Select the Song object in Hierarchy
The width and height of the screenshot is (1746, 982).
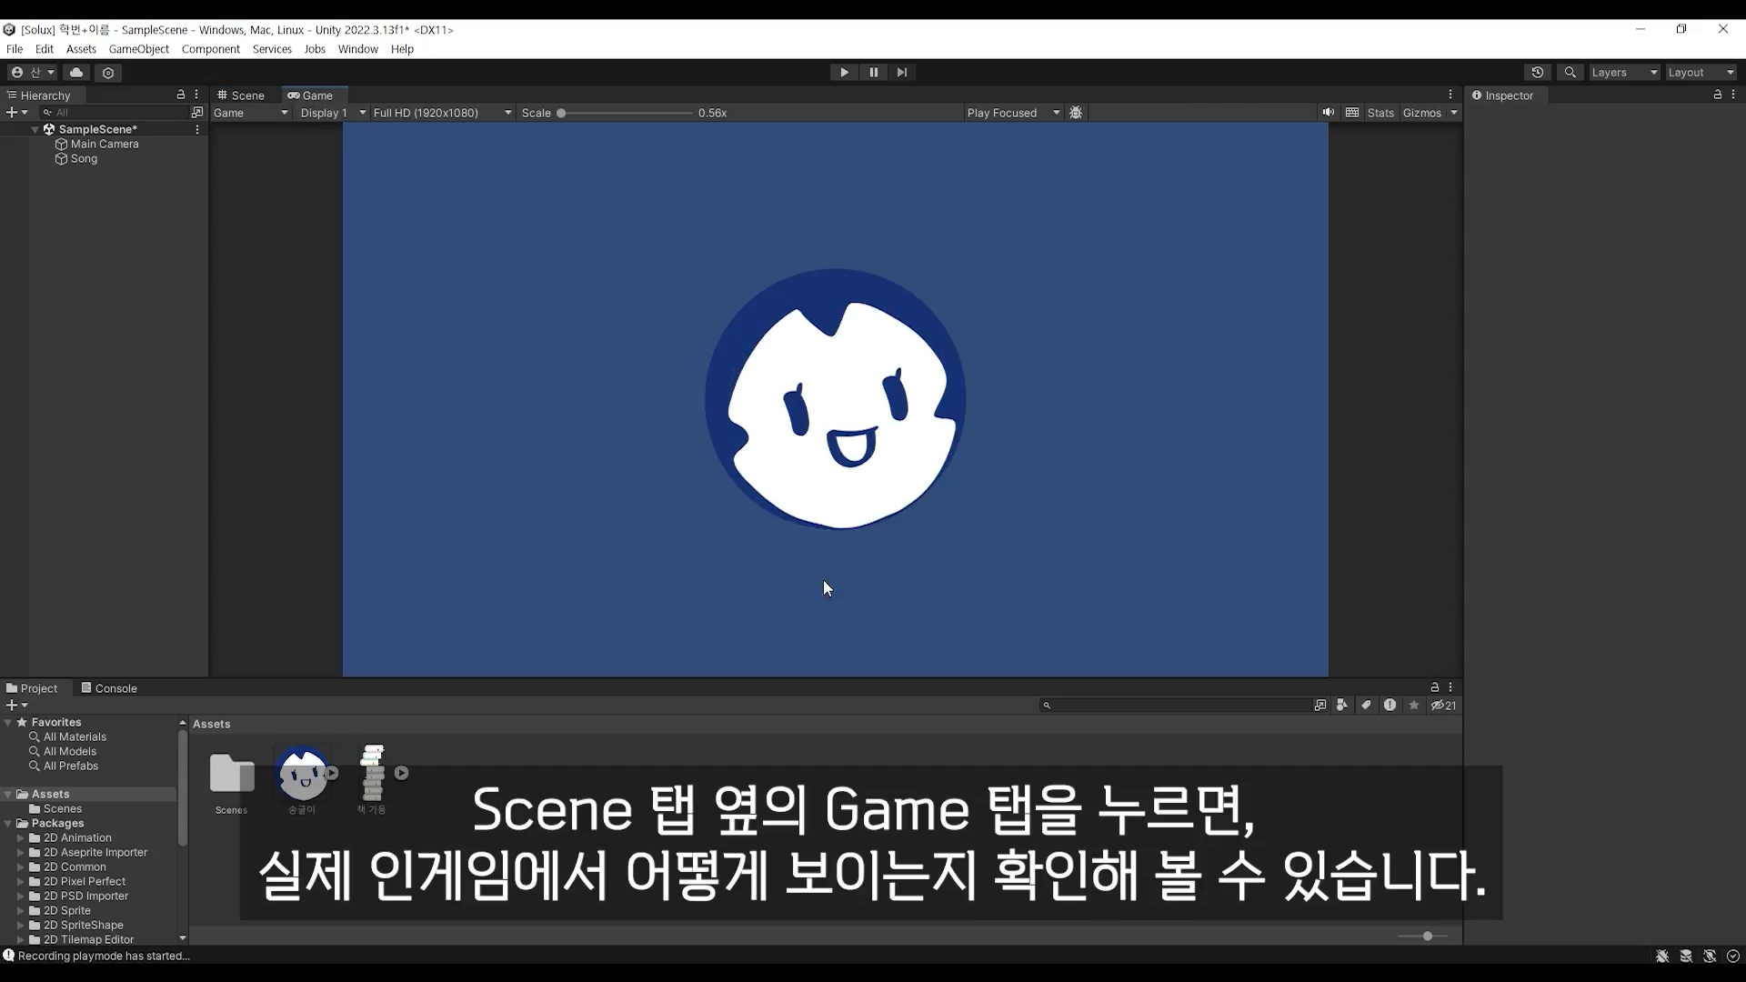click(84, 159)
